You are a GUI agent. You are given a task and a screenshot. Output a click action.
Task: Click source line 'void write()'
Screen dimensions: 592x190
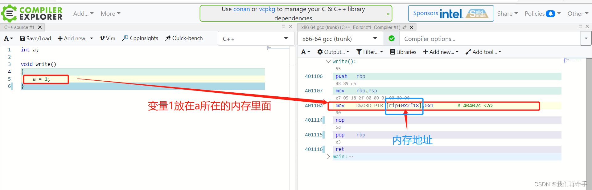(x=39, y=64)
